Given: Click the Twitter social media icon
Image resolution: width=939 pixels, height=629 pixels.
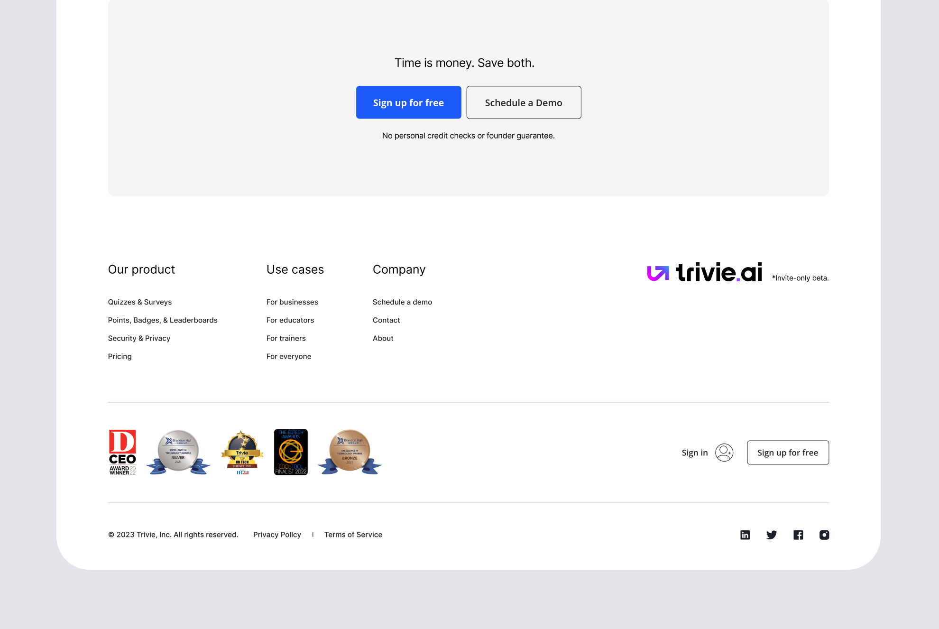Looking at the screenshot, I should [x=771, y=535].
